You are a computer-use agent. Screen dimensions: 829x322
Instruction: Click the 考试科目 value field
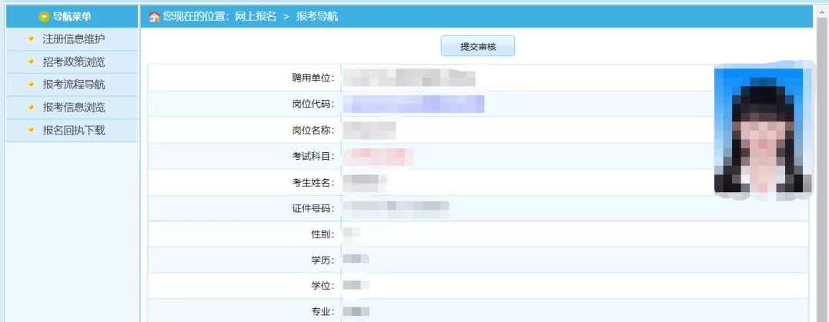point(377,157)
